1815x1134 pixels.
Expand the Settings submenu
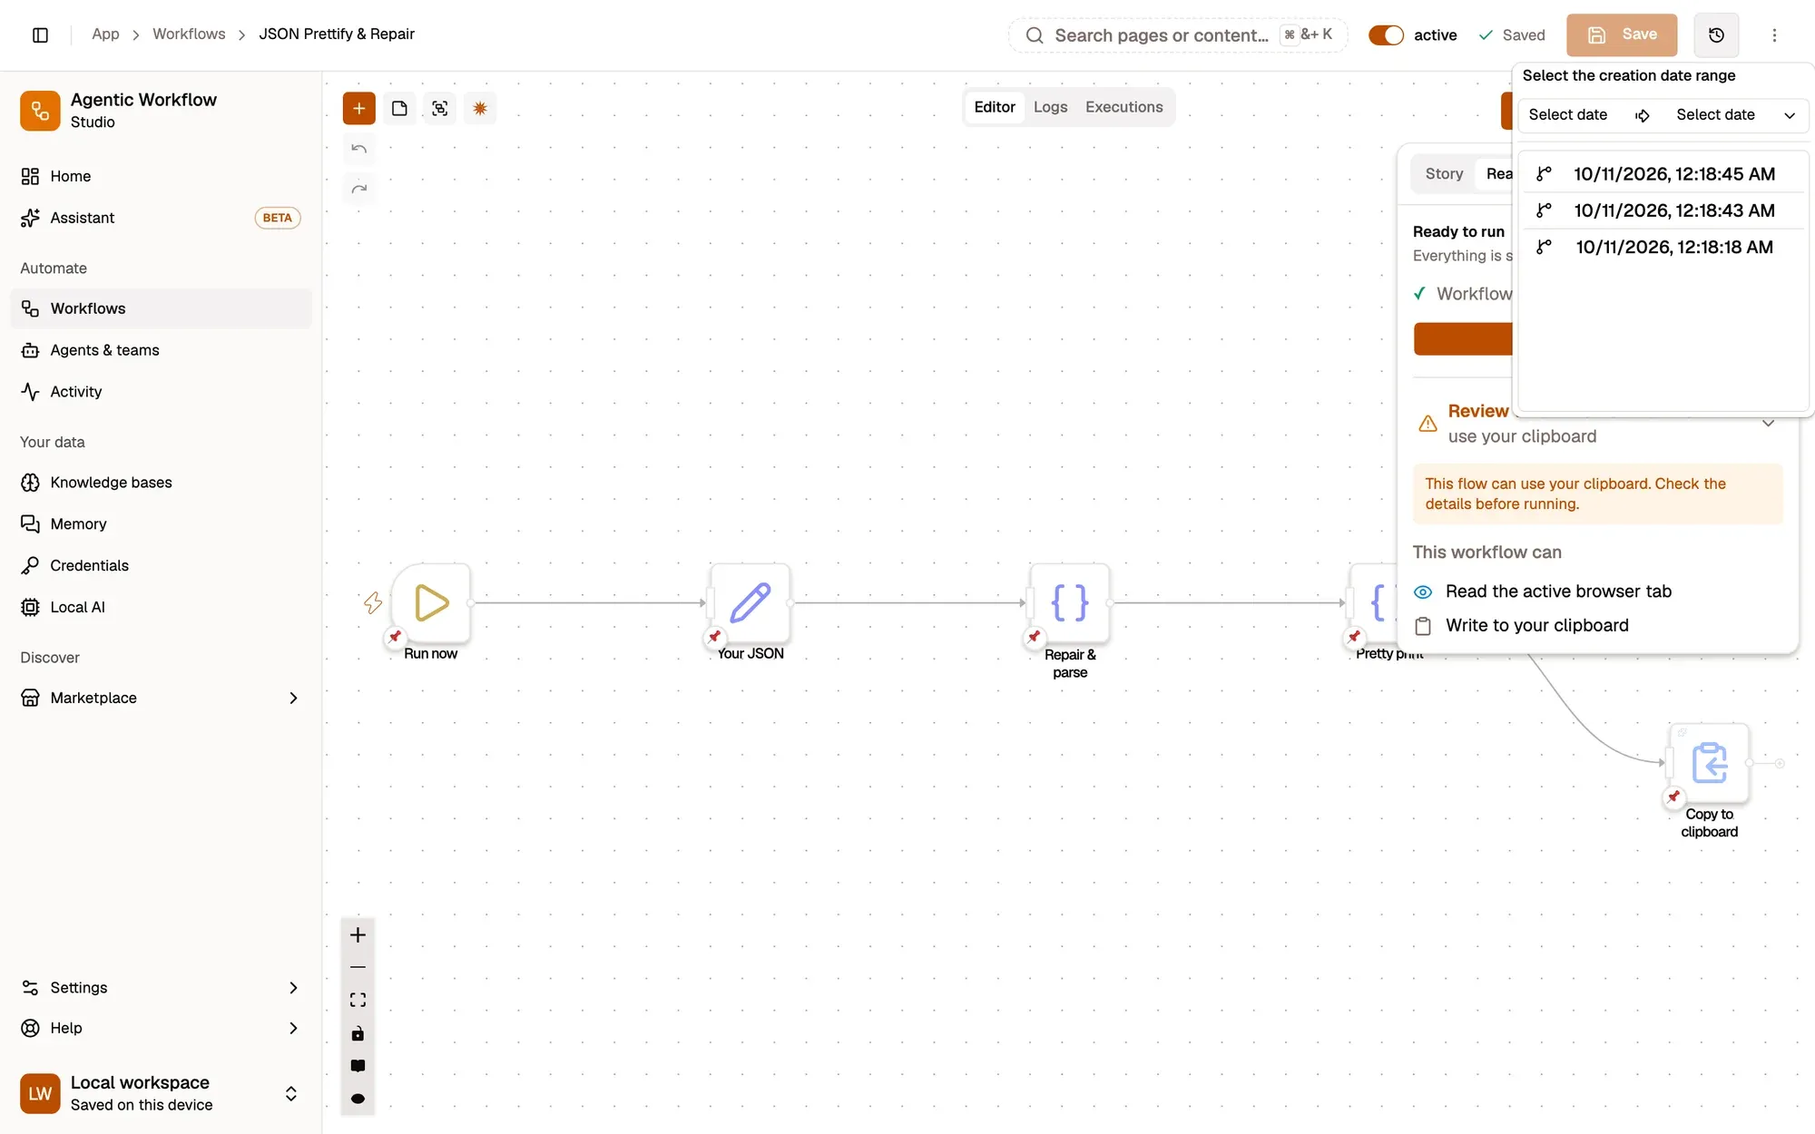point(293,988)
